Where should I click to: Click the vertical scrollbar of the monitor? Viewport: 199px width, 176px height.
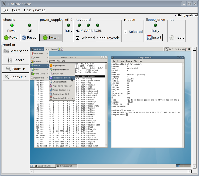194,108
